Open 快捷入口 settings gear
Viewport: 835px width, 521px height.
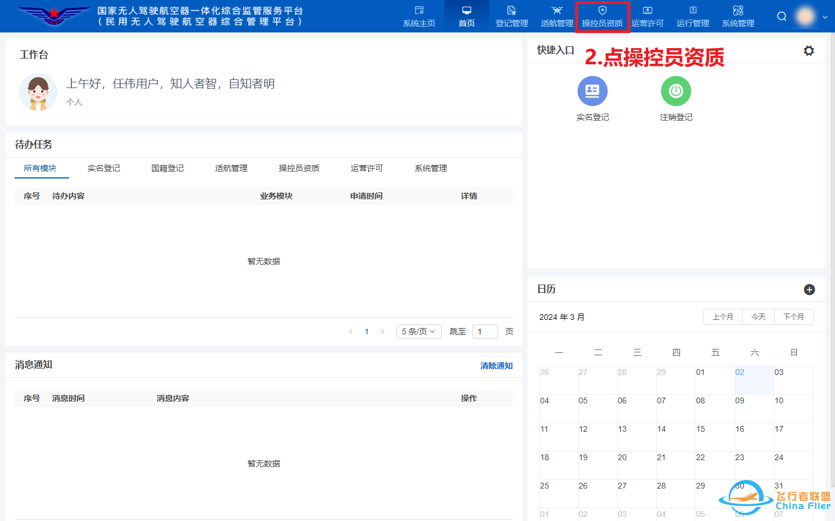(x=808, y=50)
